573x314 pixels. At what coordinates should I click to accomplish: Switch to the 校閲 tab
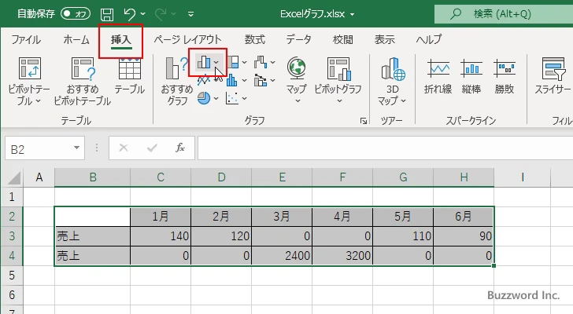coord(343,39)
